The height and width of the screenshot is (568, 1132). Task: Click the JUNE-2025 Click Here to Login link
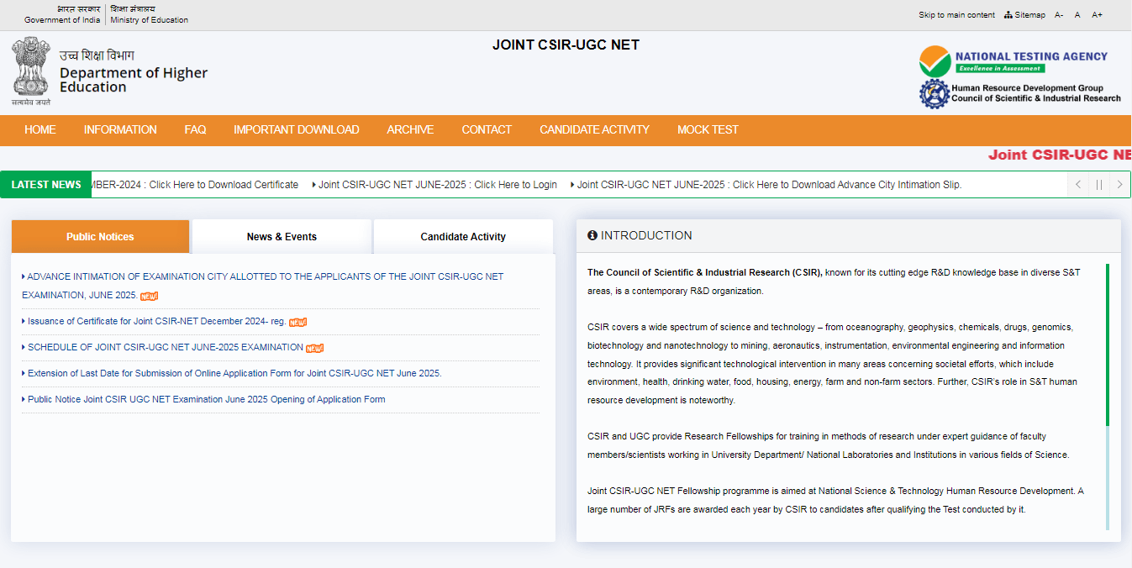[437, 185]
